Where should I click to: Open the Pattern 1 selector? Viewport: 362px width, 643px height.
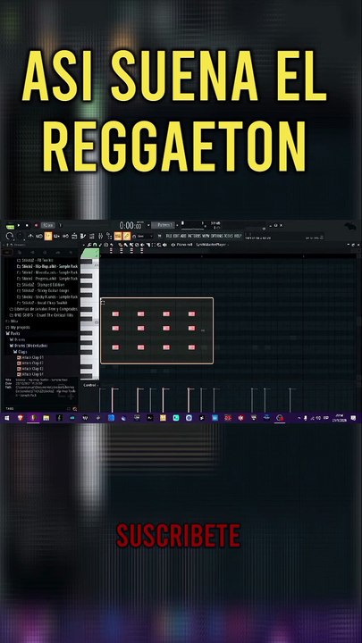(x=163, y=225)
